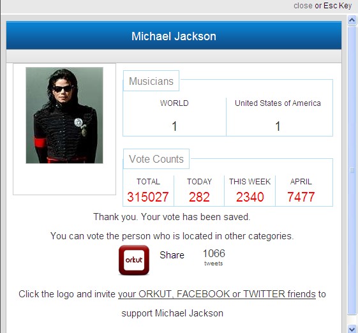This screenshot has width=358, height=333.
Task: Click the 'or Esc Key' text
Action: click(x=333, y=6)
